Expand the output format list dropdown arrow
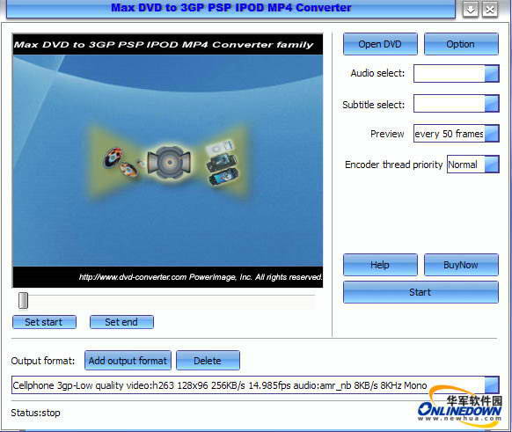The image size is (512, 432). [x=492, y=385]
